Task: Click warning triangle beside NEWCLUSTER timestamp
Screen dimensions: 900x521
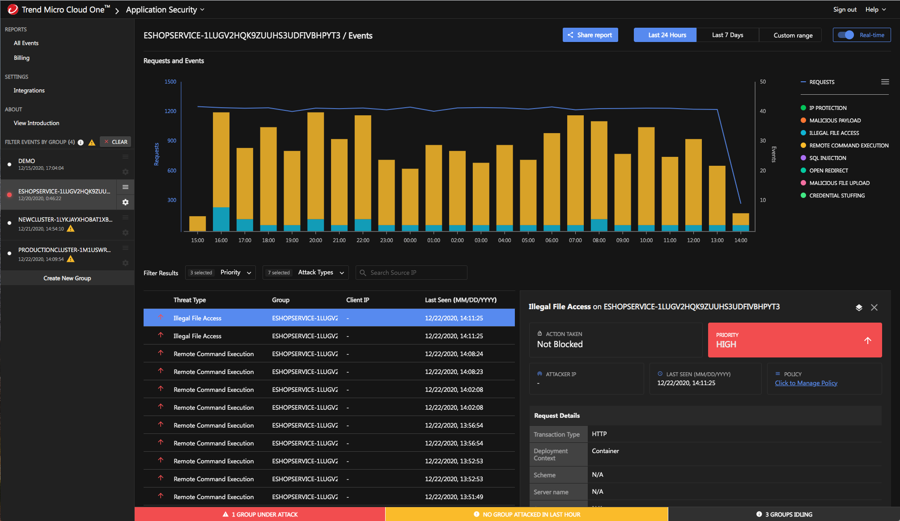Action: coord(71,229)
